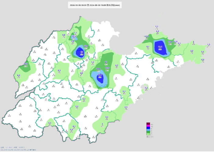The height and width of the screenshot is (152, 214).
Task: Select the 12.5 mm station on western edge
Action: [26, 65]
